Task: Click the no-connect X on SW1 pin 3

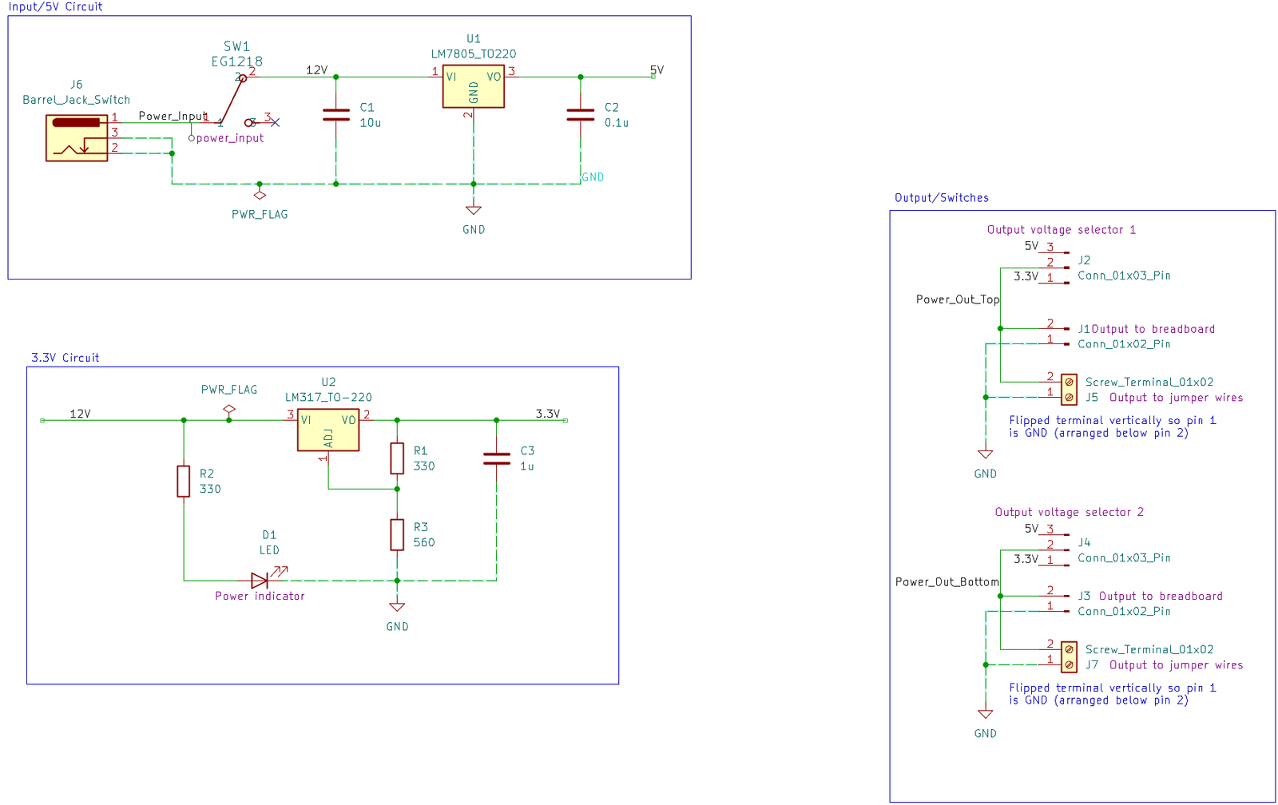Action: click(x=275, y=122)
